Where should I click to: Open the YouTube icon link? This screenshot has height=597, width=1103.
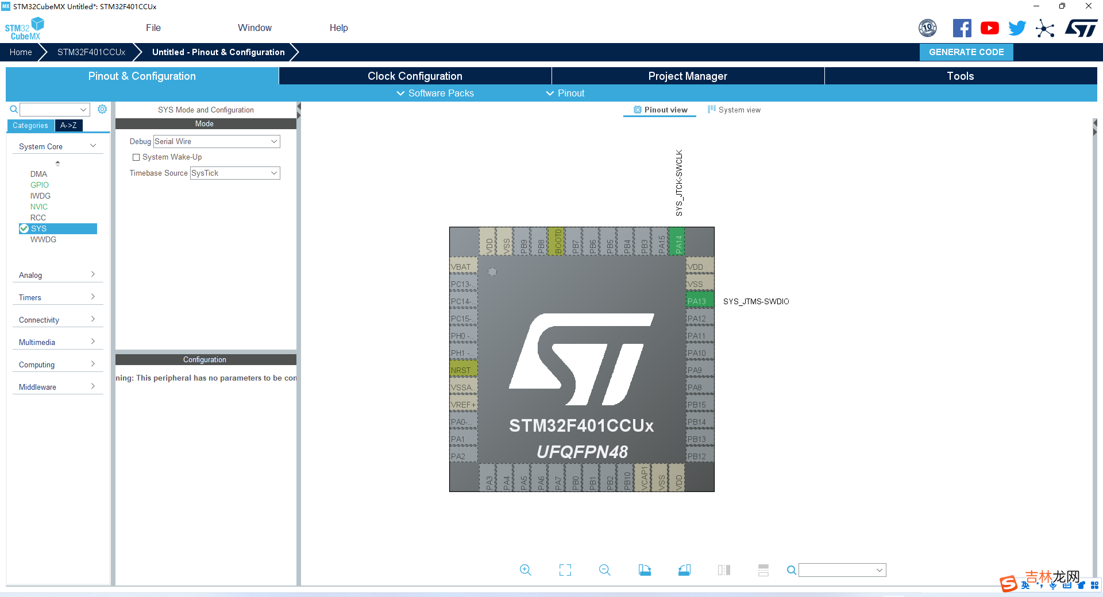(990, 28)
